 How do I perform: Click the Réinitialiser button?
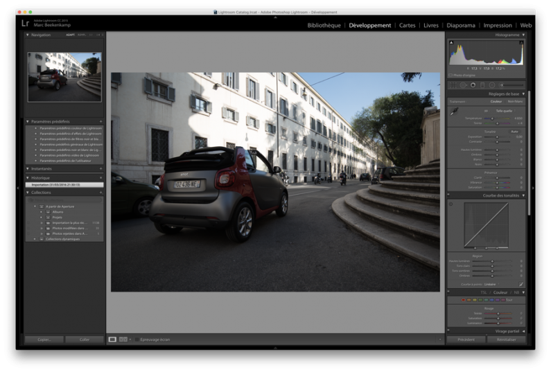(x=506, y=339)
